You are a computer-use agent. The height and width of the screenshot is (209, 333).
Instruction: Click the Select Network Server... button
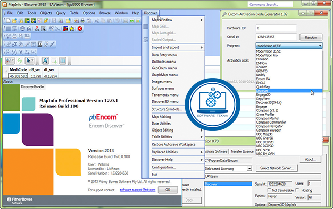pos(277,168)
